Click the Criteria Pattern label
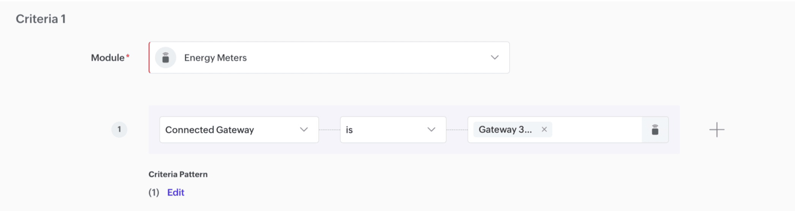795x211 pixels. pyautogui.click(x=178, y=174)
